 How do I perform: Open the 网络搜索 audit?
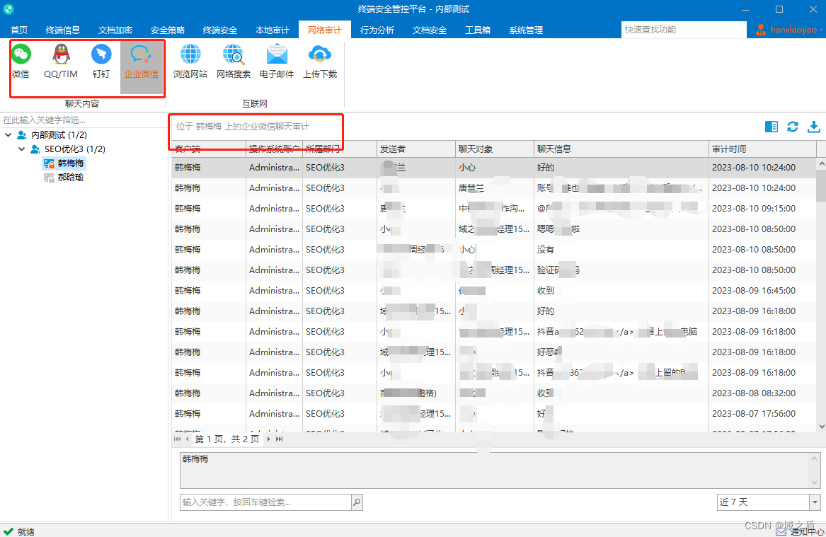click(234, 62)
